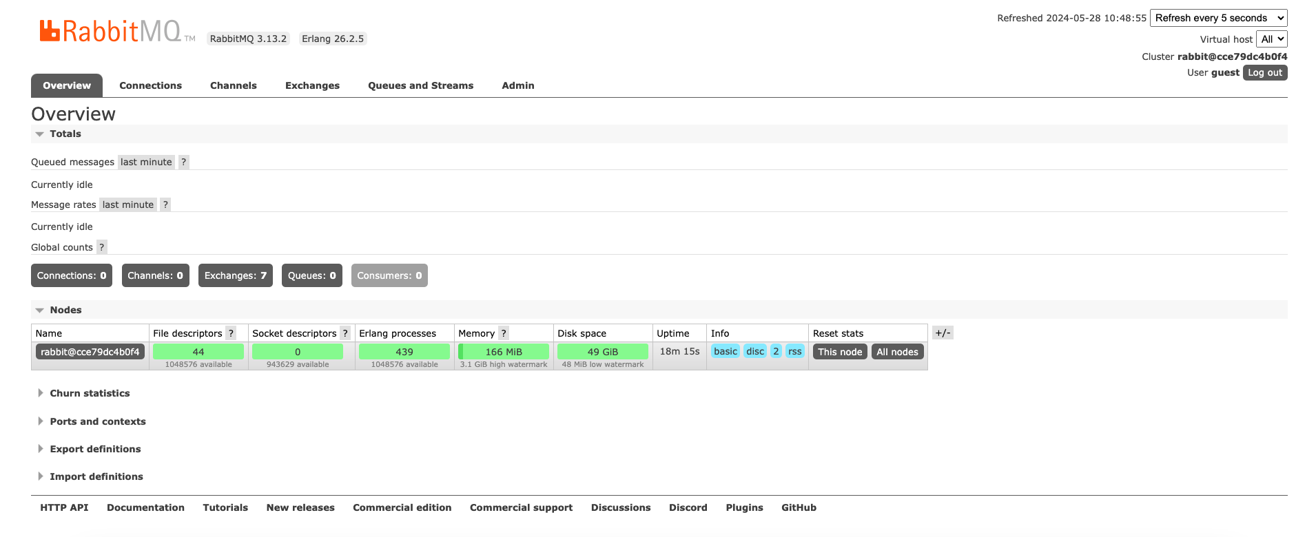1316x537 pixels.
Task: Open the Virtual host selector
Action: pyautogui.click(x=1272, y=39)
